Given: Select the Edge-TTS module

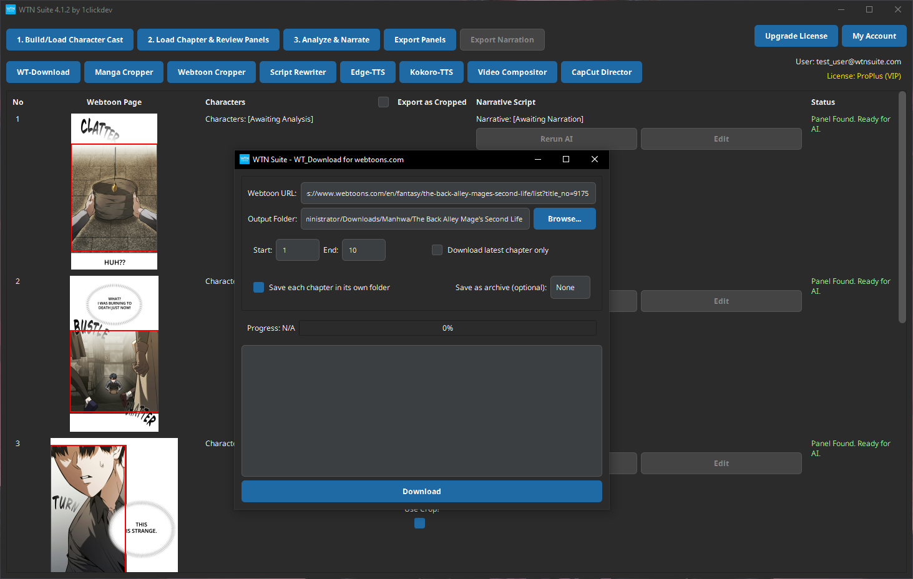Looking at the screenshot, I should [368, 72].
